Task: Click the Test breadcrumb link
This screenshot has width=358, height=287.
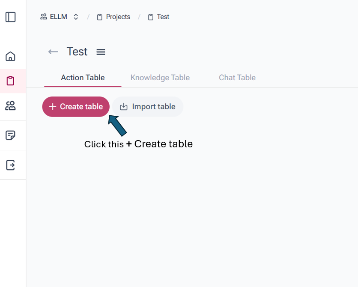Action: [x=163, y=17]
